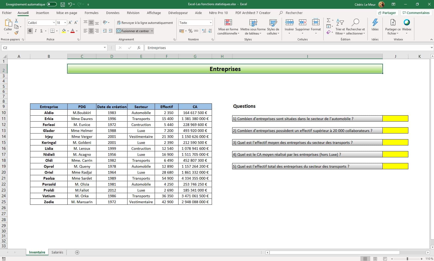Expand Fusionner et centrer dropdown arrow
The height and width of the screenshot is (261, 434).
coord(152,31)
